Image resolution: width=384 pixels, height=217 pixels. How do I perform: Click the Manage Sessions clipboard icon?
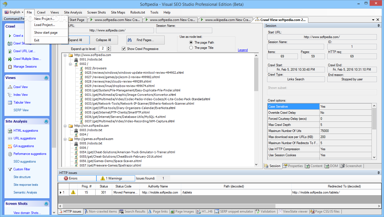click(x=10, y=67)
